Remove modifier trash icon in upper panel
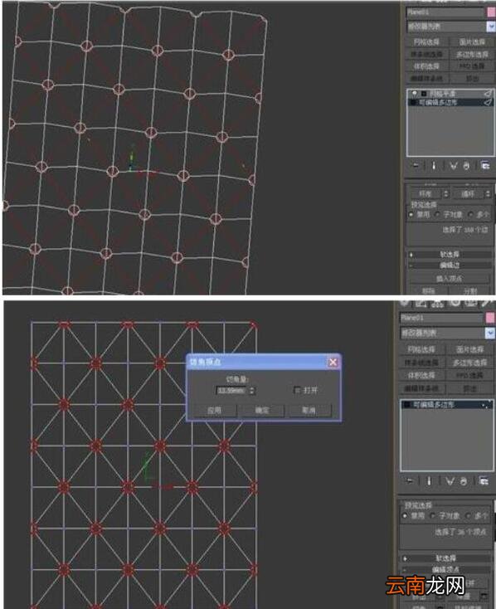The height and width of the screenshot is (609, 496). pyautogui.click(x=466, y=166)
